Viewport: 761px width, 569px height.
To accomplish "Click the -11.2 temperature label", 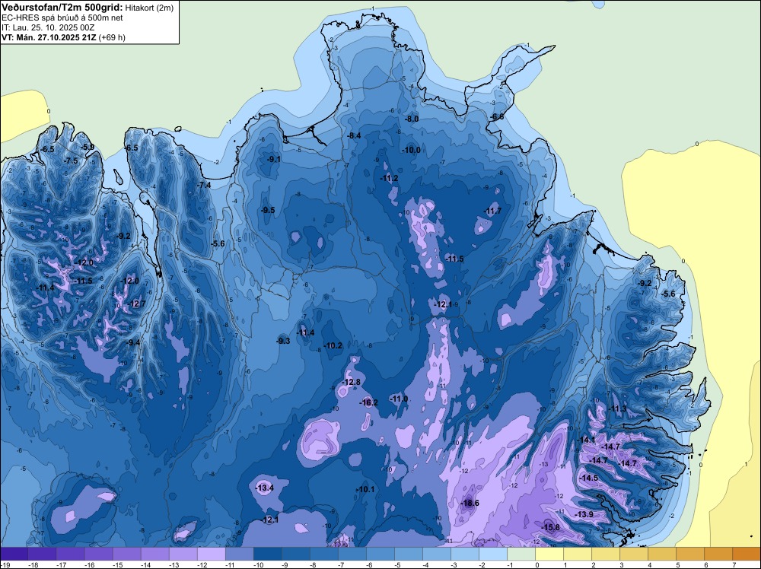I will 389,179.
